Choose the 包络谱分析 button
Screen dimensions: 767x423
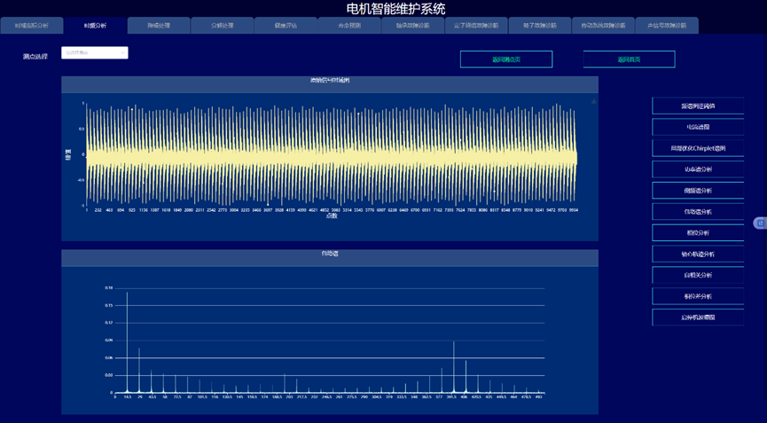point(698,212)
